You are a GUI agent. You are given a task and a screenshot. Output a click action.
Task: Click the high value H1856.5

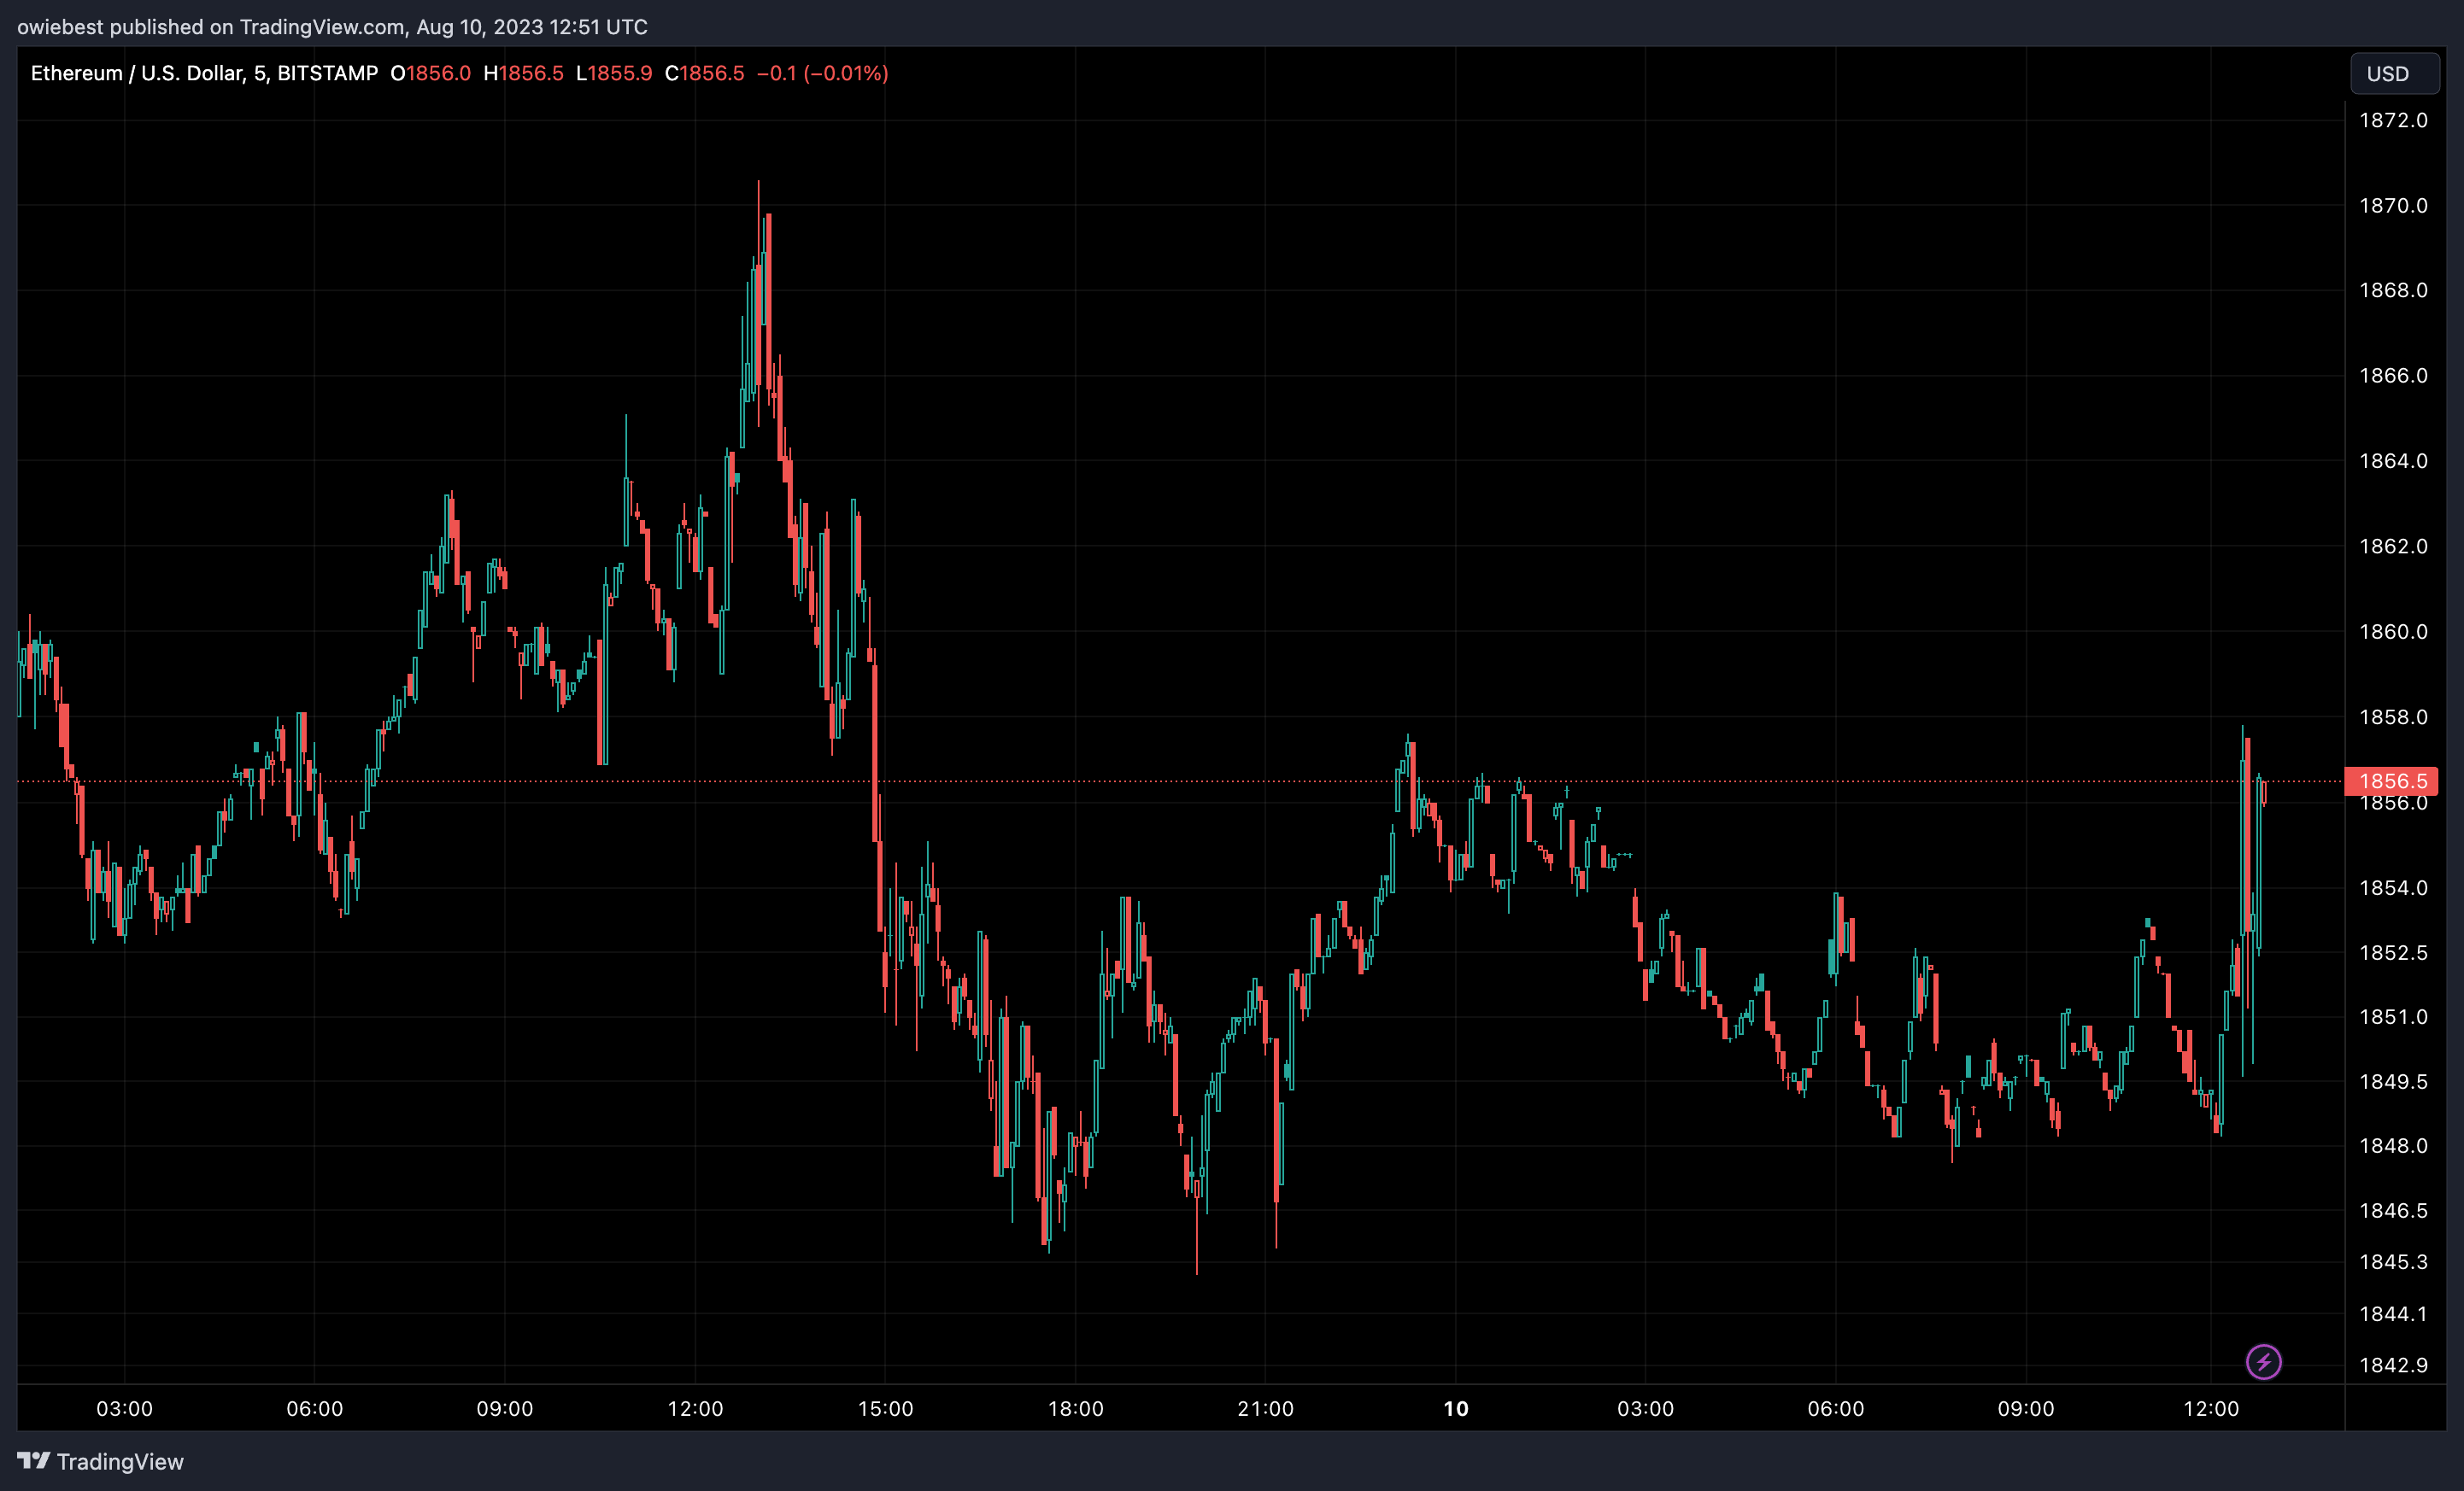coord(523,73)
